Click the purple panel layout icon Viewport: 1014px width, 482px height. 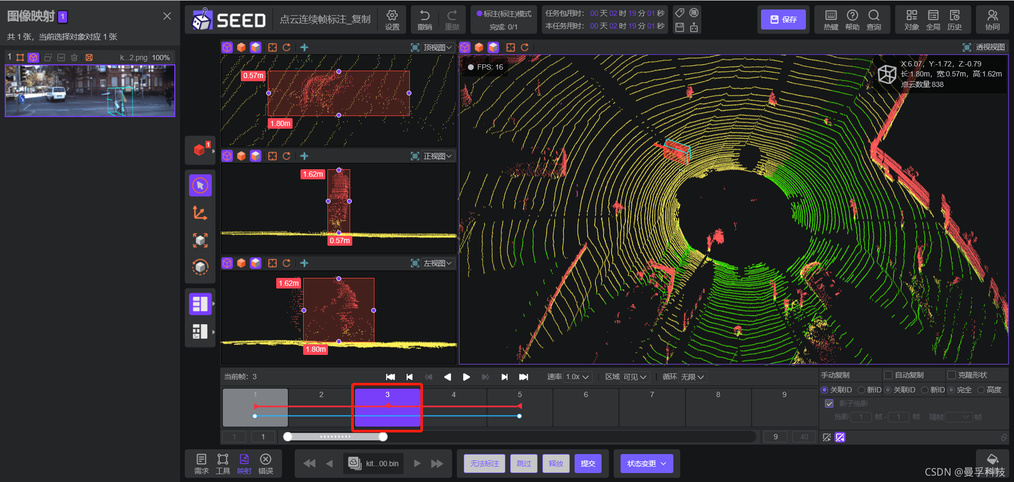click(200, 304)
